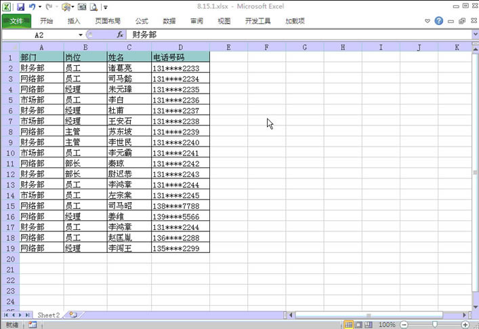Viewport: 479px width, 329px height.
Task: Select column G header
Action: click(305, 47)
